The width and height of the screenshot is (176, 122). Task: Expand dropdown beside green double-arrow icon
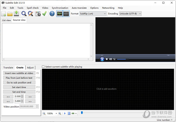click(76, 113)
